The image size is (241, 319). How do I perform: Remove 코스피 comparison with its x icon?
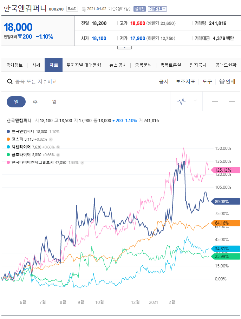tap(51, 139)
